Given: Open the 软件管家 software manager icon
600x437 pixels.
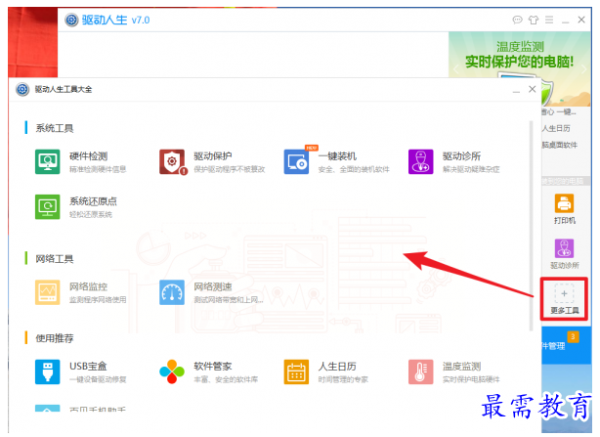Looking at the screenshot, I should 172,371.
